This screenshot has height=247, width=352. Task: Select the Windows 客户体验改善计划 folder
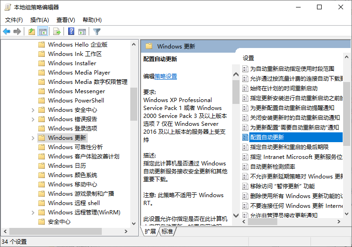84,157
